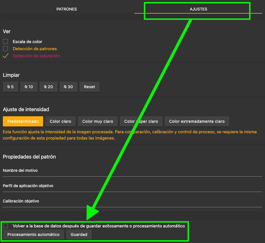Switch to the PATRONES tab
Viewport: 265px width, 243px height.
point(66,9)
